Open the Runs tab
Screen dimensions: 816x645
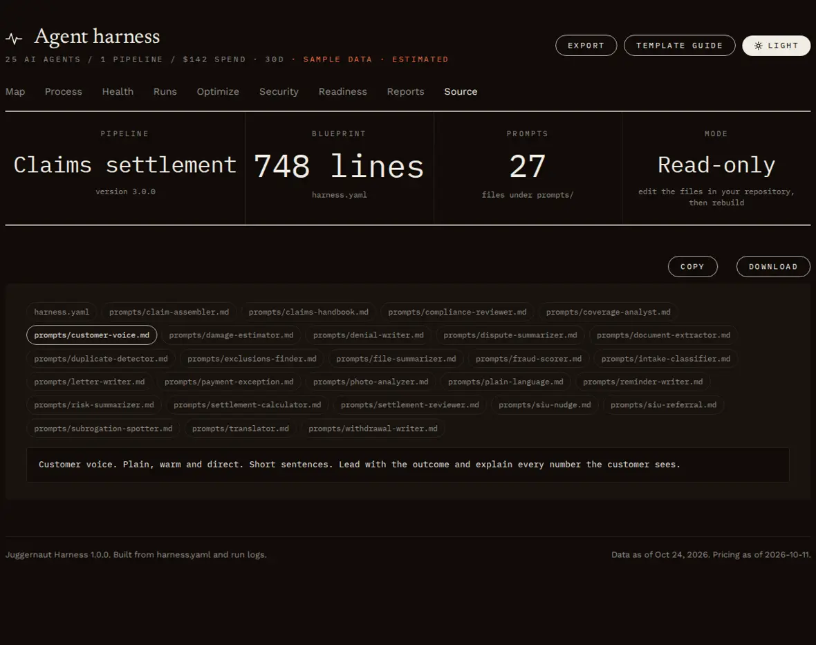pos(165,91)
